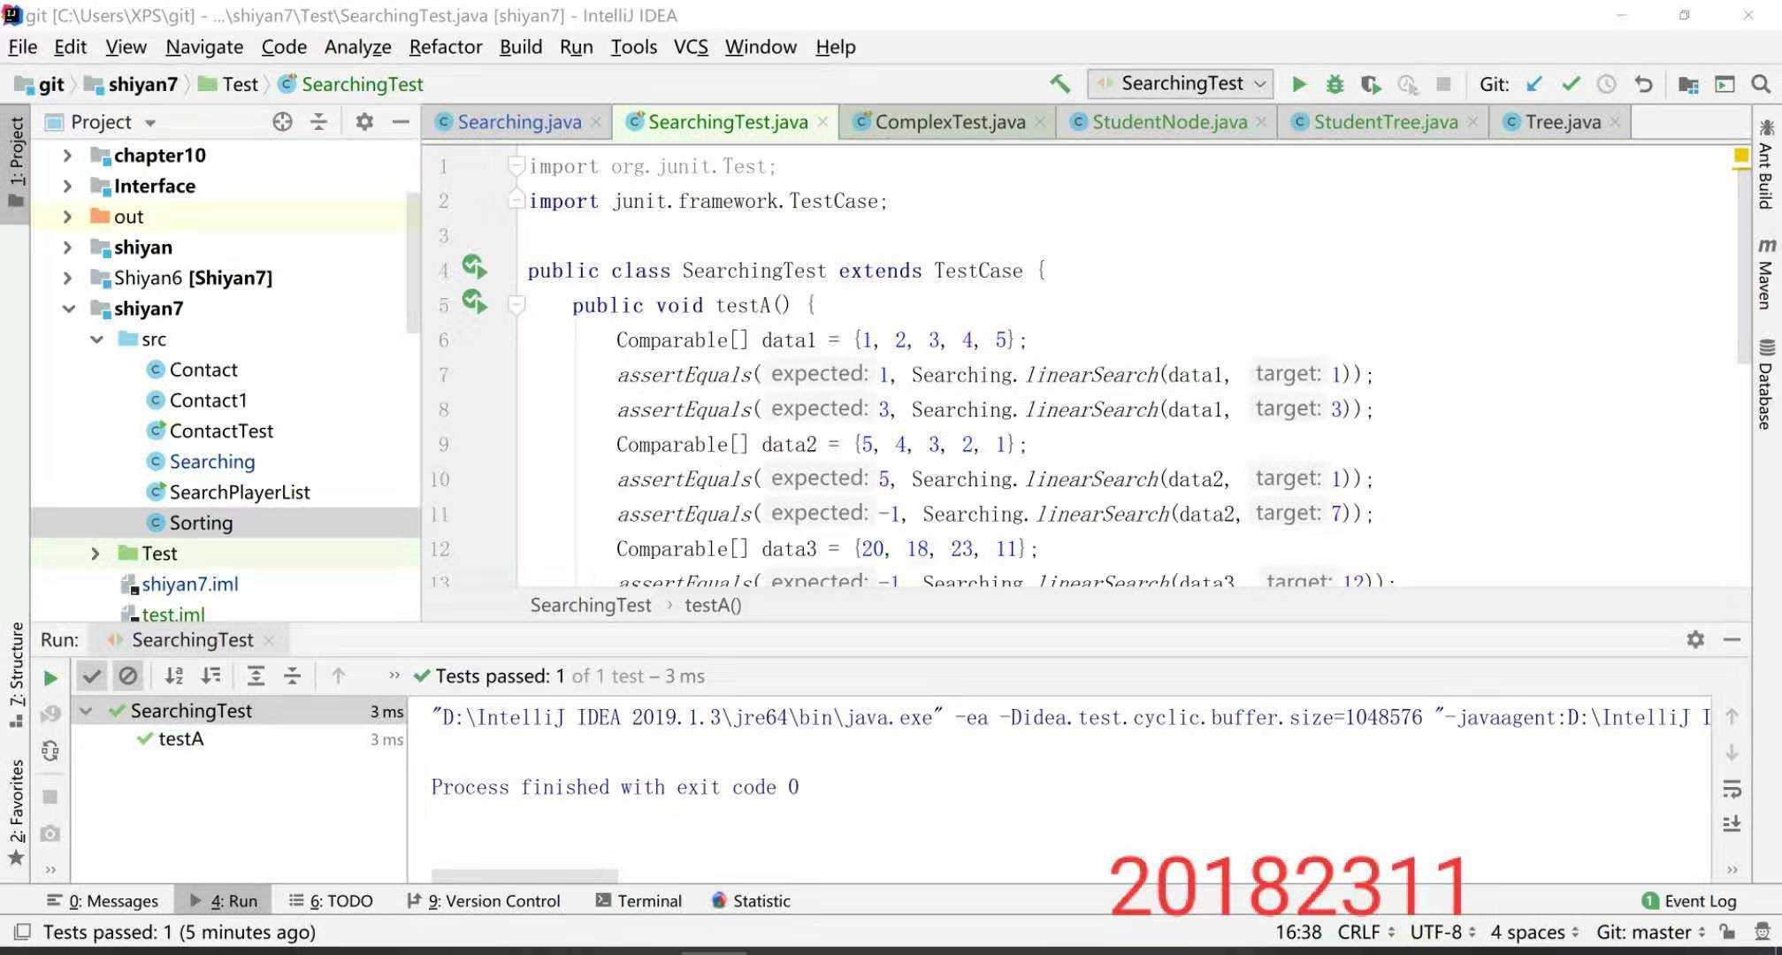Toggle the Database tool window stripe
This screenshot has height=955, width=1782.
[1765, 385]
